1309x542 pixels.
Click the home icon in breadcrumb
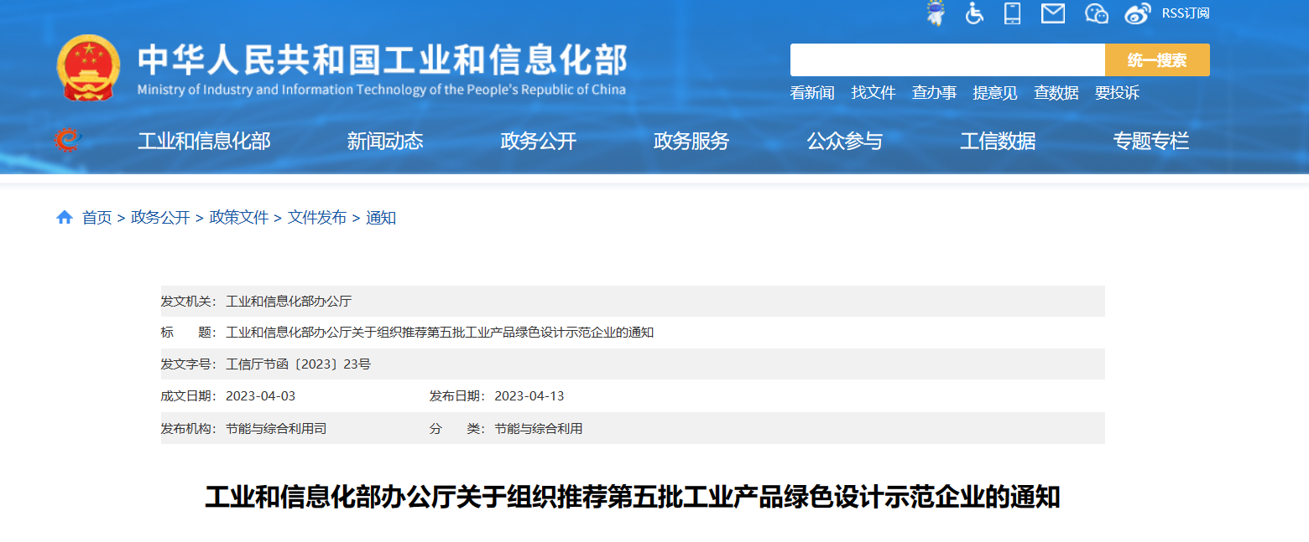tap(65, 218)
